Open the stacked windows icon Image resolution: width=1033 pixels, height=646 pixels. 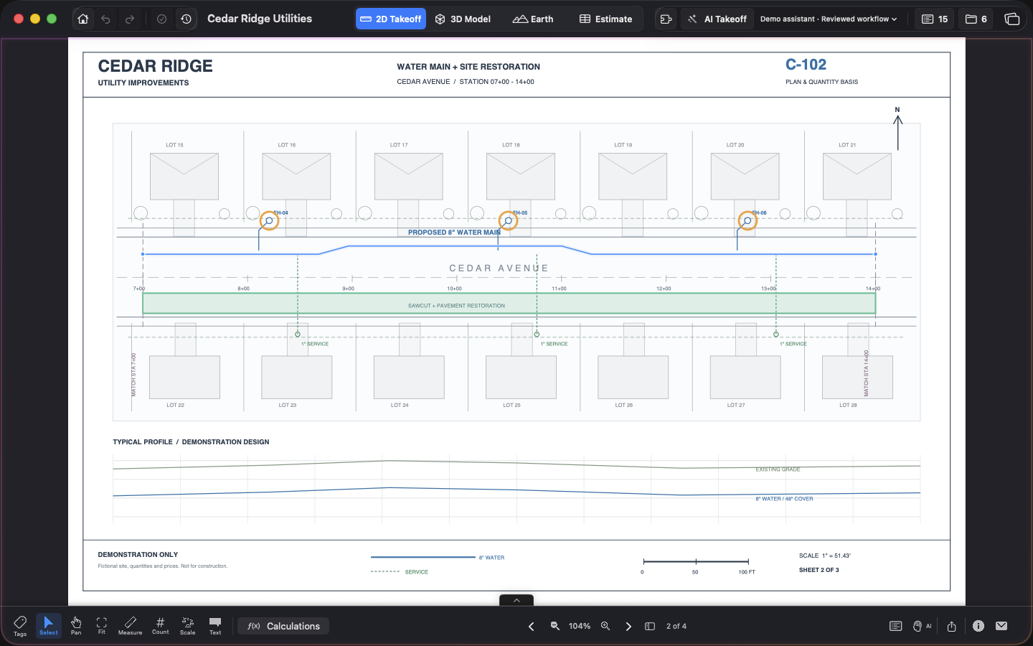coord(1012,19)
